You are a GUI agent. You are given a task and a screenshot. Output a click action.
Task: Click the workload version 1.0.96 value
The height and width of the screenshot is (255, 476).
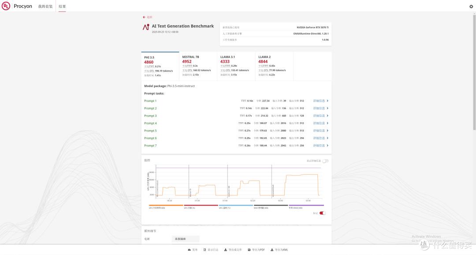tap(325, 40)
